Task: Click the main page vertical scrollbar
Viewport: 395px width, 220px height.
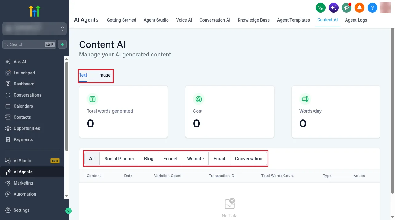Action: point(393,110)
